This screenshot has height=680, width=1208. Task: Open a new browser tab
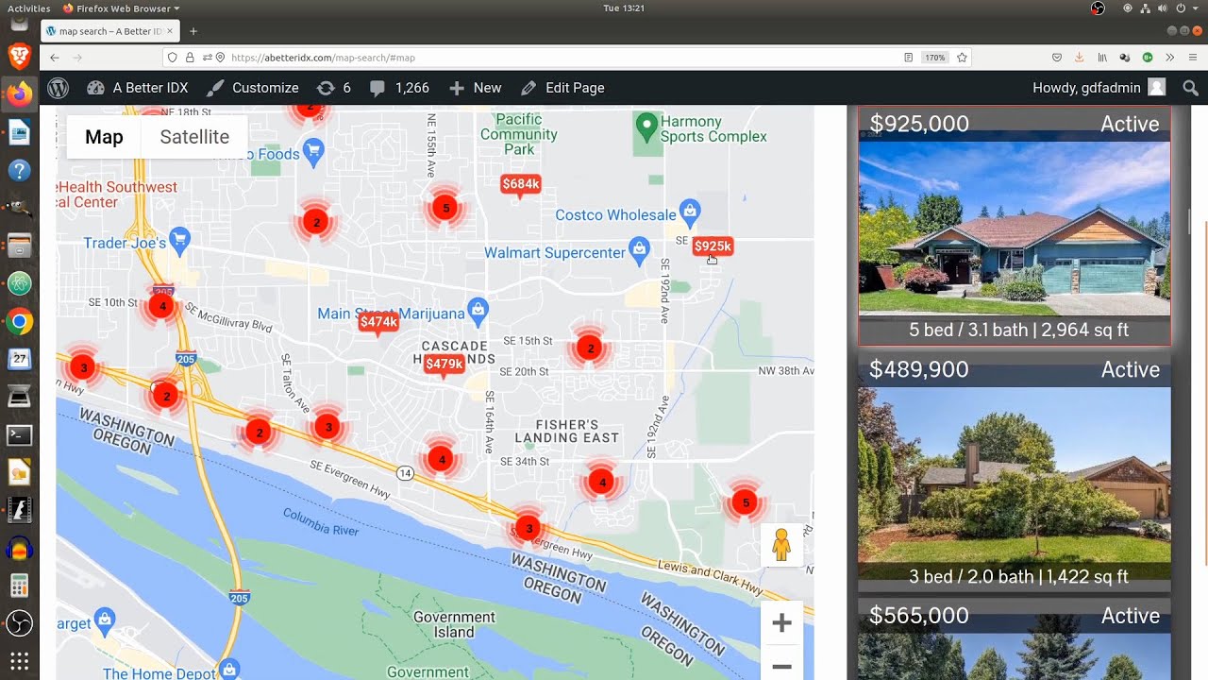click(193, 31)
